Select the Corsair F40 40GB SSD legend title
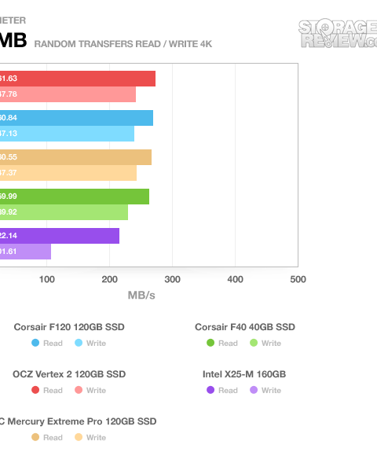This screenshot has width=377, height=456. [x=245, y=327]
